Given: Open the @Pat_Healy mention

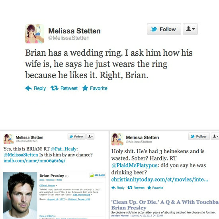Looking at the screenshot, I should tap(64, 149).
